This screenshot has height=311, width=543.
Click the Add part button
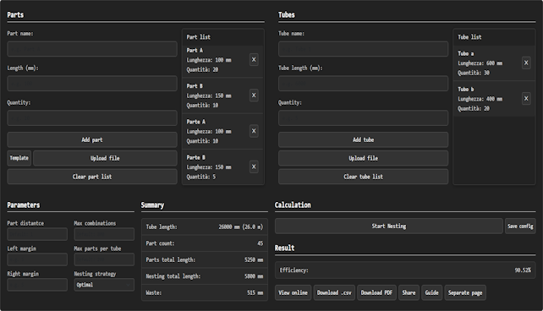pos(92,139)
